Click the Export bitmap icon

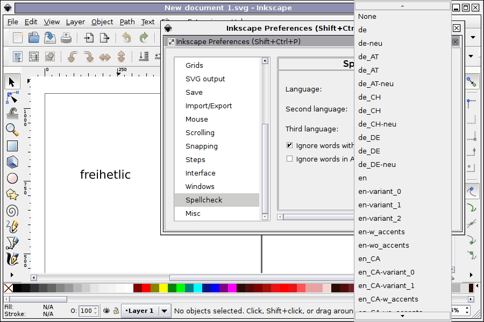coord(105,38)
